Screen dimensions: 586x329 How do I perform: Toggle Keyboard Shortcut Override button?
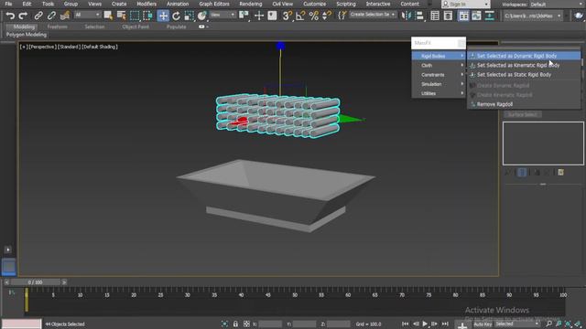click(x=273, y=16)
